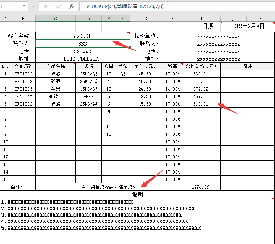Viewport: 275px width, 244px height.
Task: Click the 单位 header cell
Action: pyautogui.click(x=123, y=66)
